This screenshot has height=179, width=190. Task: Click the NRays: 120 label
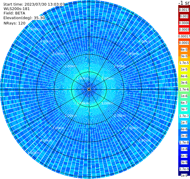tap(15, 23)
